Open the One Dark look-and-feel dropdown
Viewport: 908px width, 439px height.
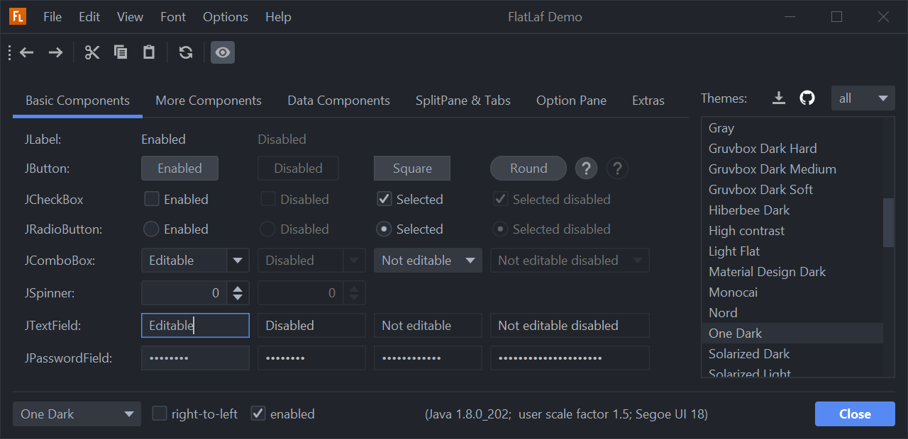pyautogui.click(x=77, y=414)
